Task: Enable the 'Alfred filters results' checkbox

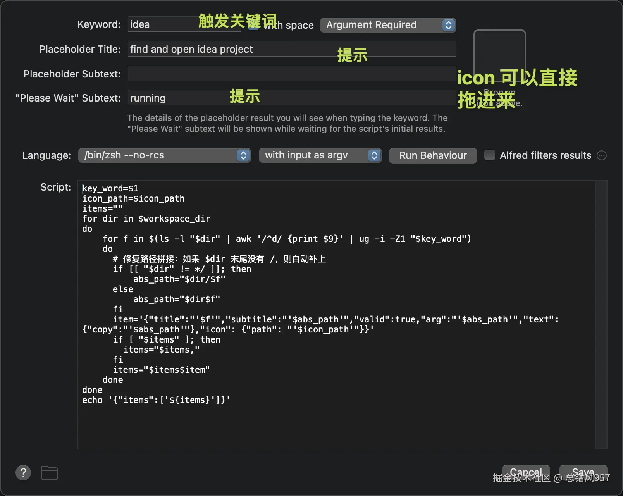Action: point(490,155)
